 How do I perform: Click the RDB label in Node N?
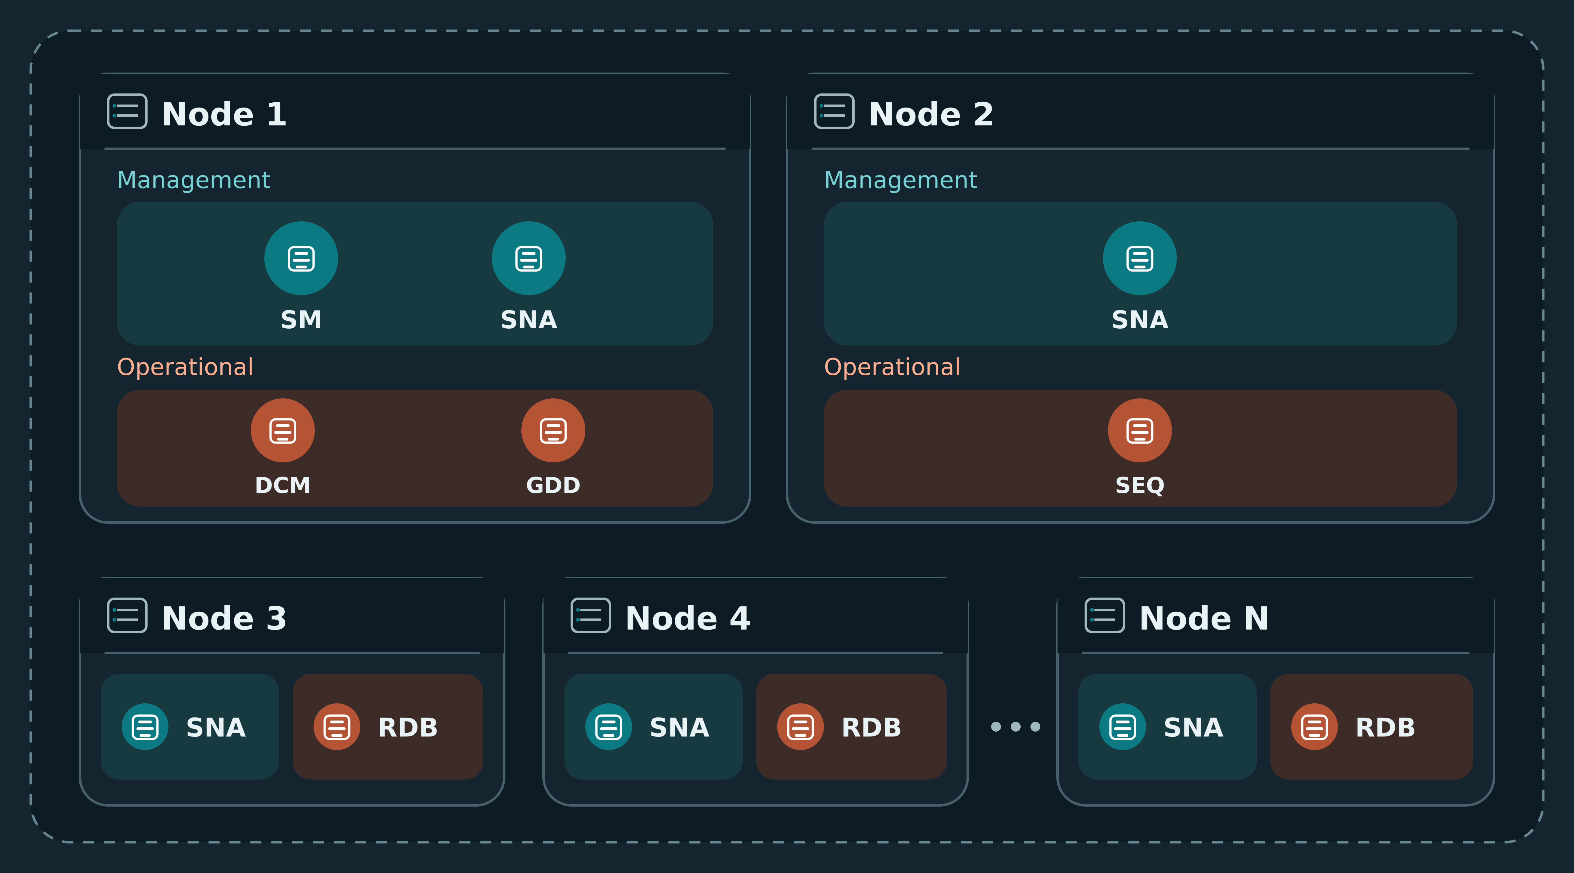(x=1386, y=728)
